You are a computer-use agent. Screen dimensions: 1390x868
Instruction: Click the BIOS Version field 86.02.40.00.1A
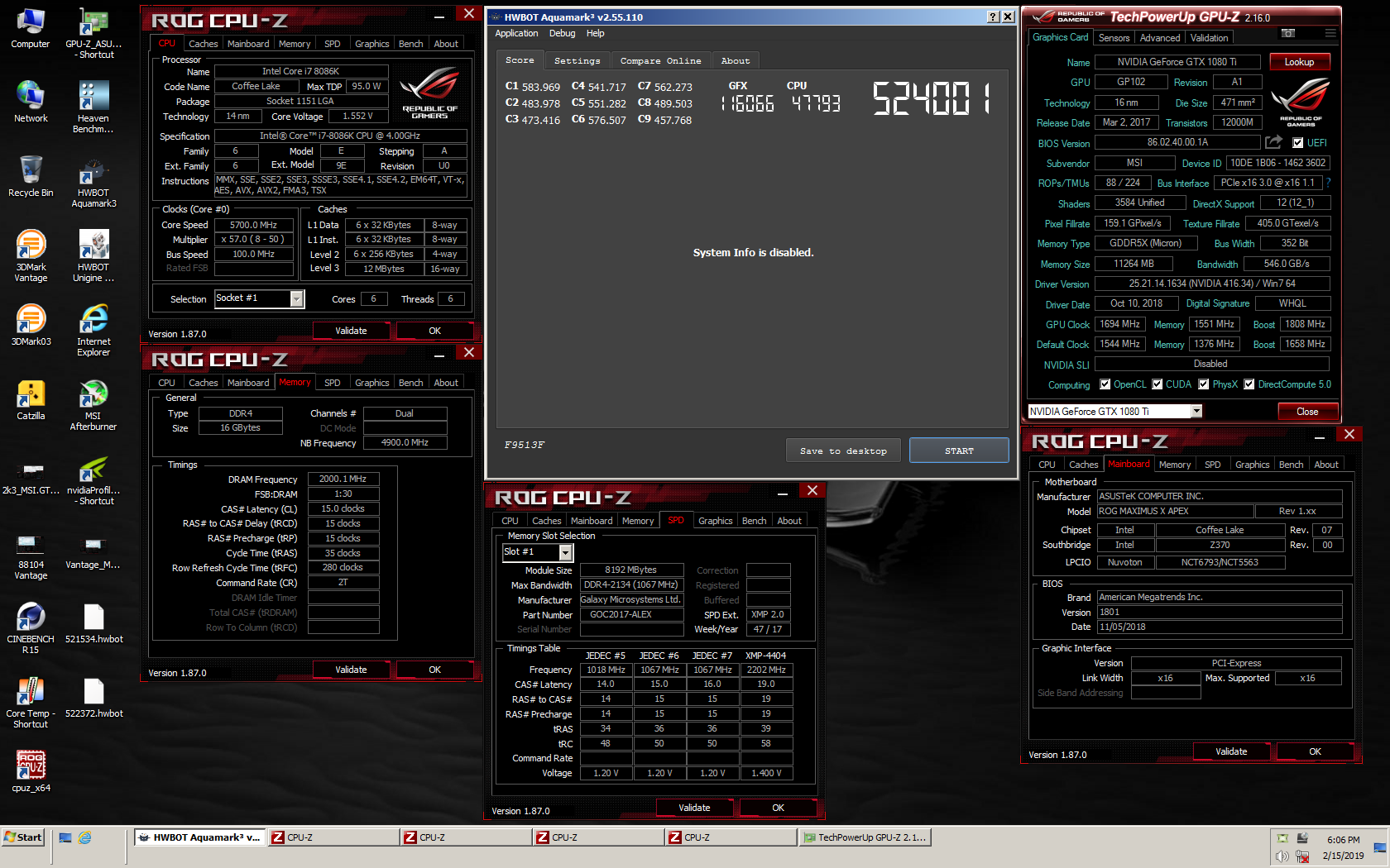[x=1177, y=142]
